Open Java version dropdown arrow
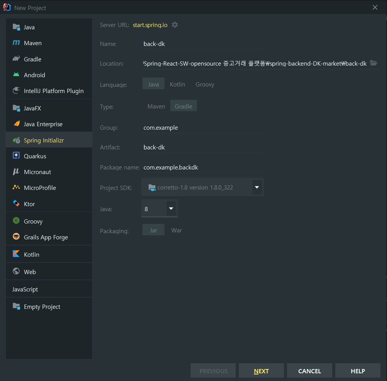This screenshot has width=387, height=381. 171,209
